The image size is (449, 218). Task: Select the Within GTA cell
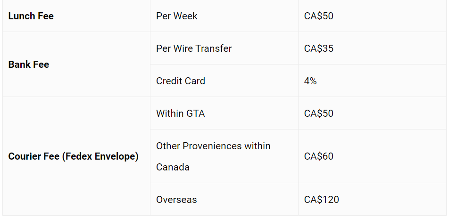[x=181, y=113]
